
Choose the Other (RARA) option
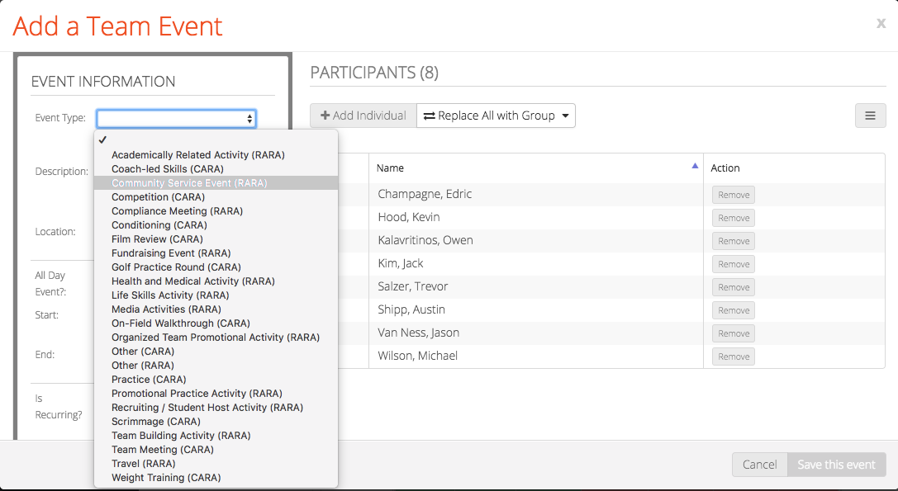[x=216, y=365]
